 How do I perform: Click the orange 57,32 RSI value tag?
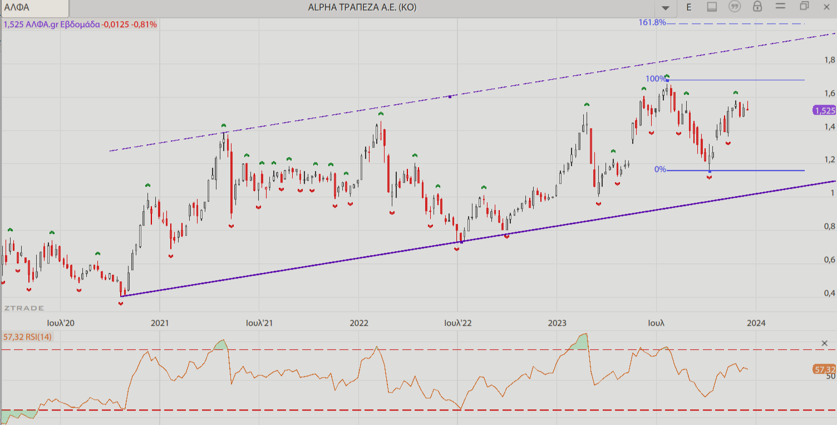[x=824, y=369]
